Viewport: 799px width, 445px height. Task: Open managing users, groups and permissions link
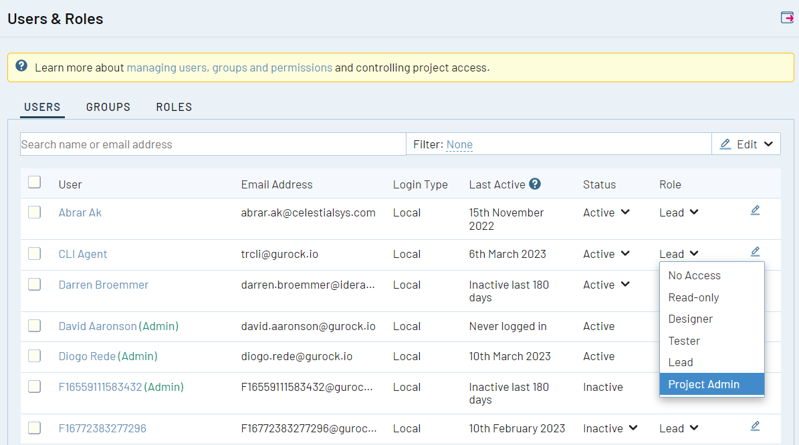[229, 67]
